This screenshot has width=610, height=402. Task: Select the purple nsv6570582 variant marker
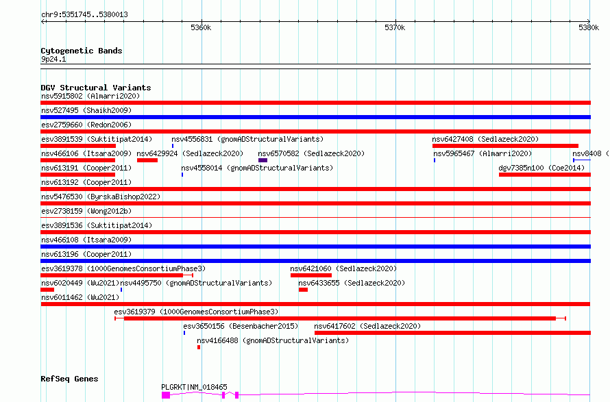(263, 160)
